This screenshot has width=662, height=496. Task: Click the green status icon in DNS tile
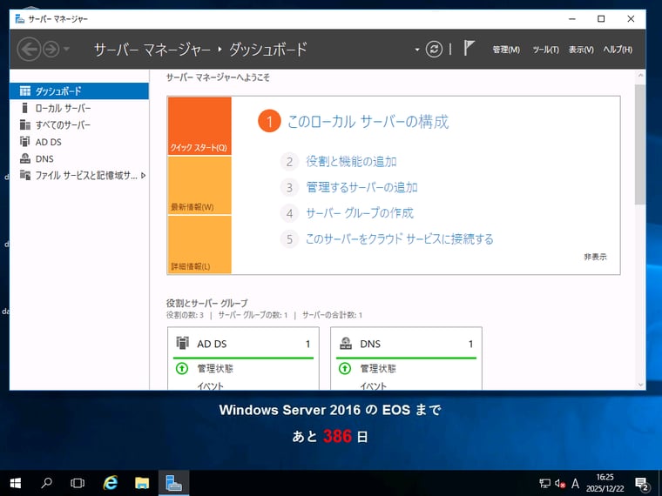click(345, 369)
